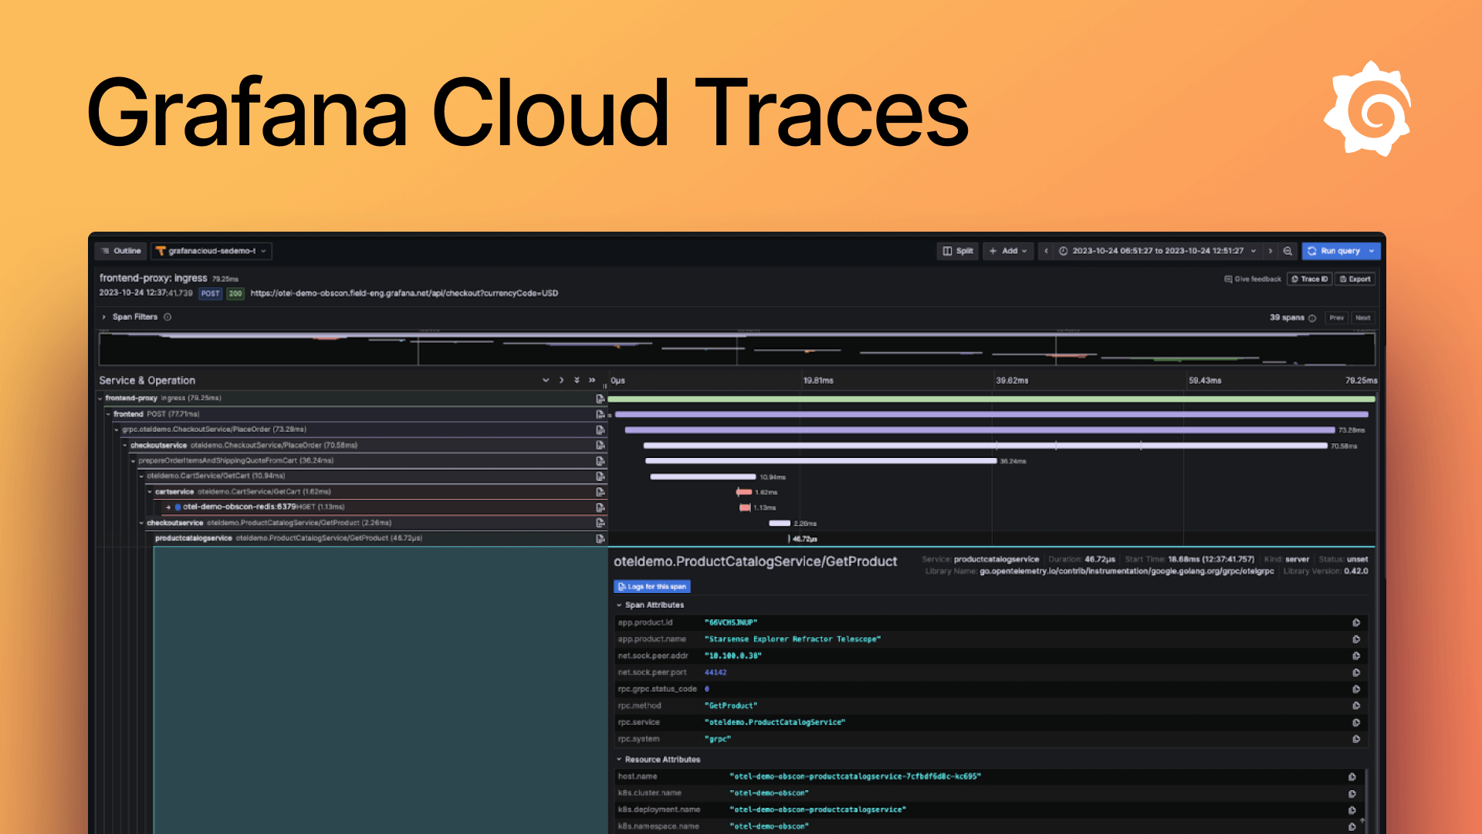The height and width of the screenshot is (834, 1482).
Task: Open logs icon for otel-demo-obscon-redis row
Action: pos(600,507)
